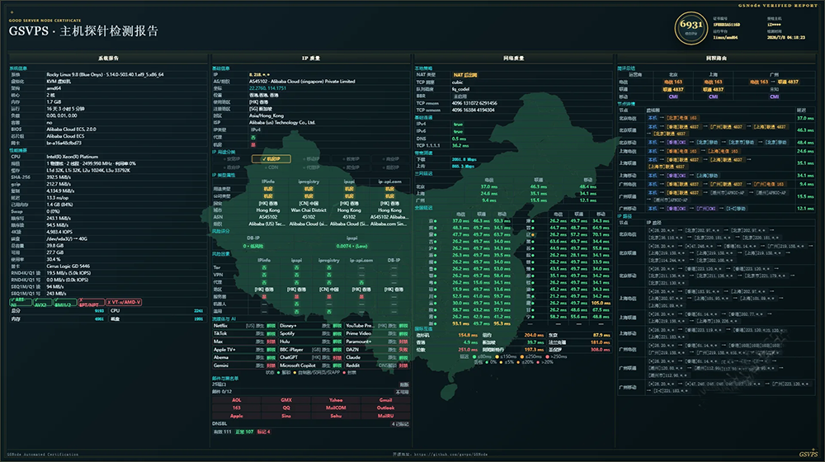Click the Asia/Hong_Kong timezone value
The image size is (825, 462).
pyautogui.click(x=266, y=115)
